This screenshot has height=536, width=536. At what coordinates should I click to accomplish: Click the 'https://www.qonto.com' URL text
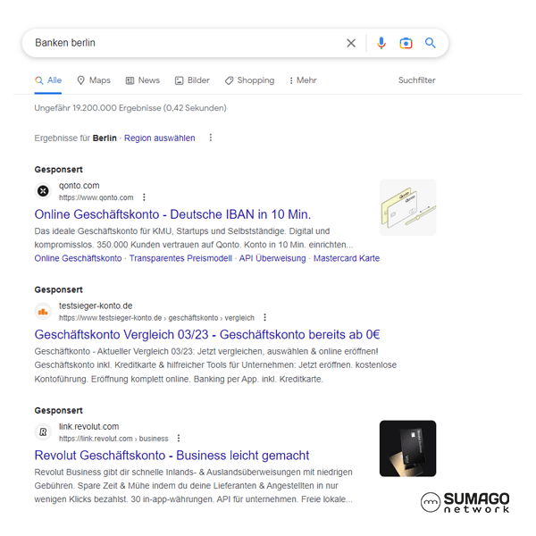96,197
